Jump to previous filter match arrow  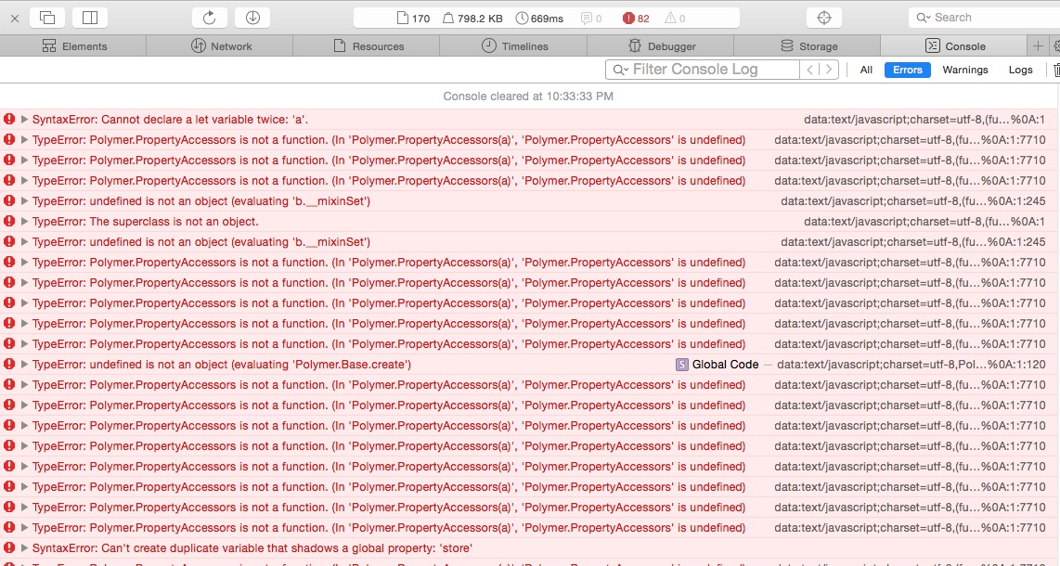[810, 70]
